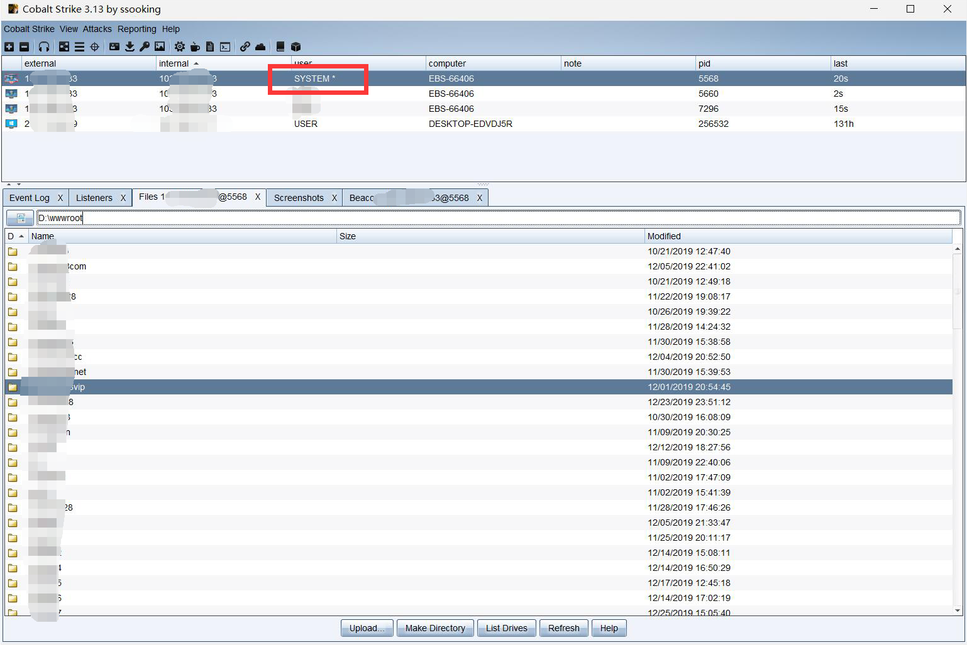Click the disconnect (minus) toolbar icon
The height and width of the screenshot is (645, 967).
click(x=24, y=46)
